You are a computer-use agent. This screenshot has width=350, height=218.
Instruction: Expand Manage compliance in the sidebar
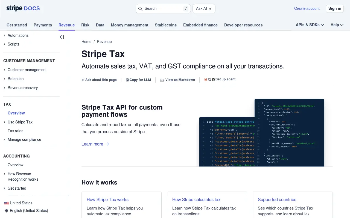(x=4, y=140)
